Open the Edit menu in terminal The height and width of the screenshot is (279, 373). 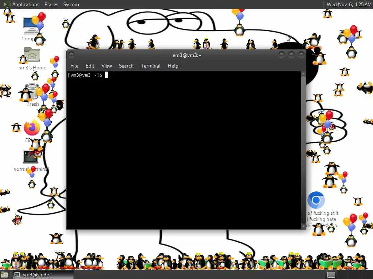point(90,66)
